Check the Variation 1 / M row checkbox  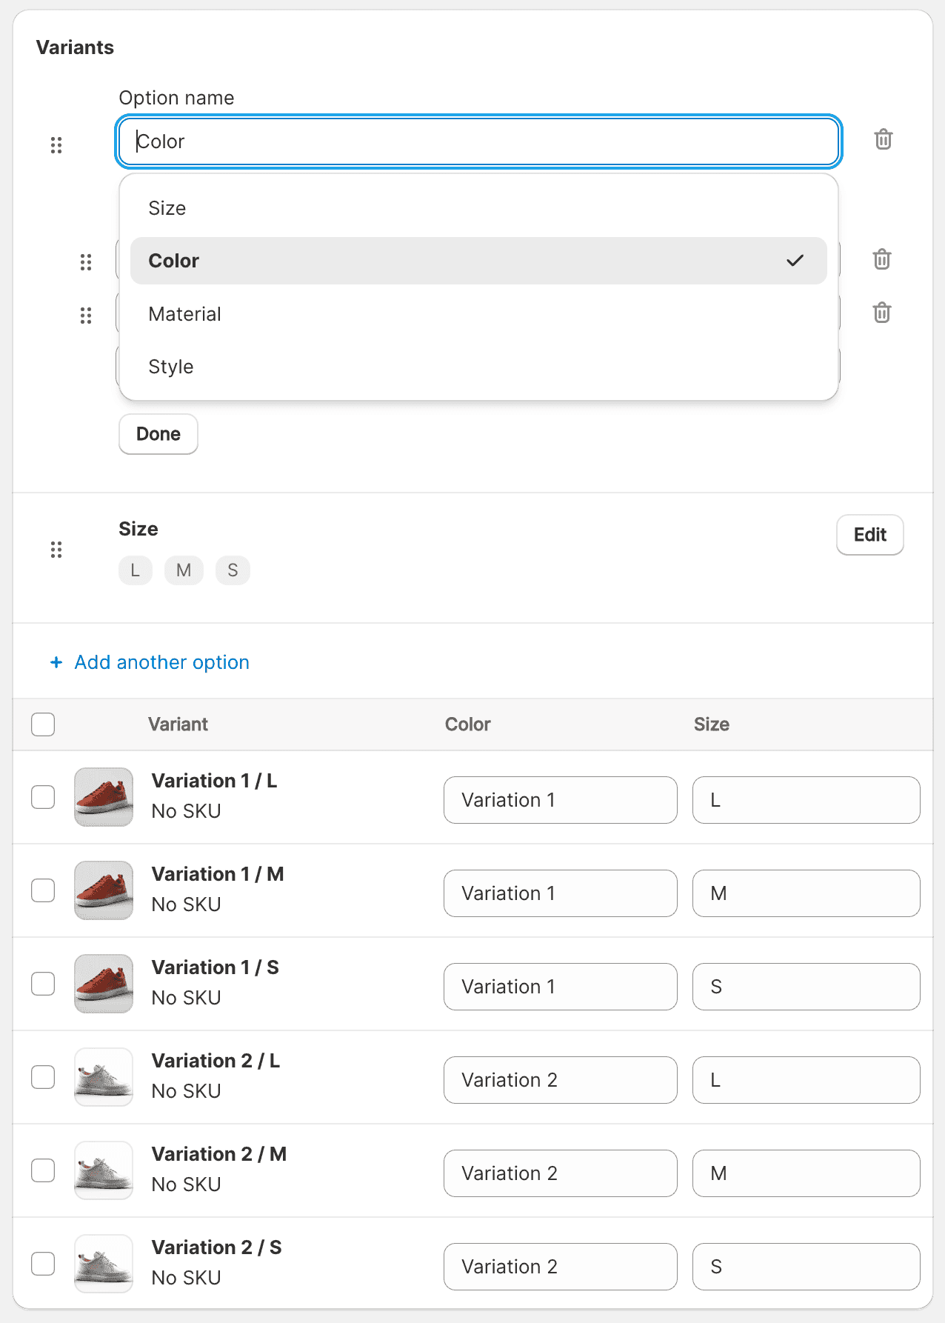point(43,890)
